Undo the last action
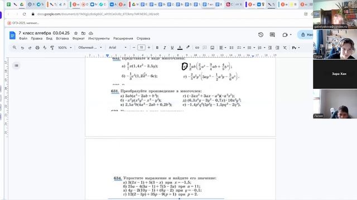Screen dimensions: 357x200 [22, 48]
